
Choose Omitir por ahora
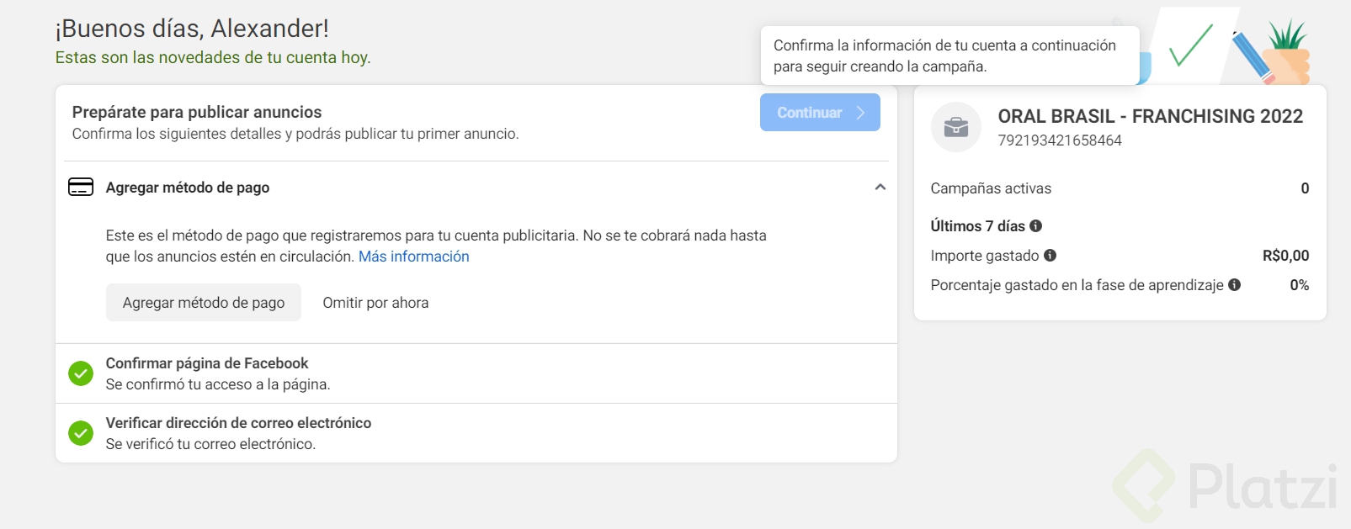[375, 303]
